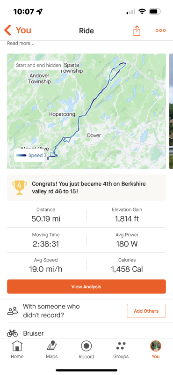Screen dimensions: 173x375
Task: Select the You profile tab
Action: (156, 349)
